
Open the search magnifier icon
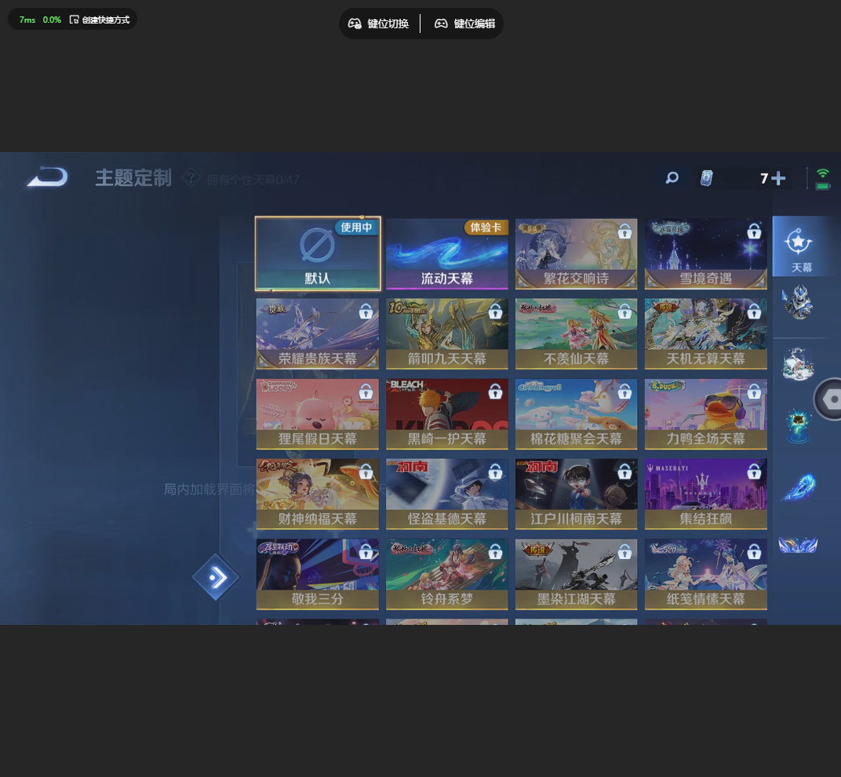672,177
